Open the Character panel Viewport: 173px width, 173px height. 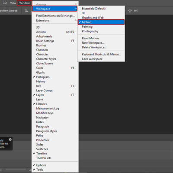click(55, 54)
